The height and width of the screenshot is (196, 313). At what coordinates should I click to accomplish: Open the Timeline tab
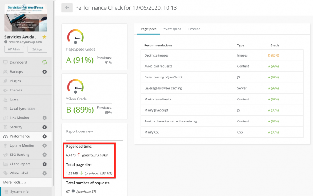click(194, 29)
